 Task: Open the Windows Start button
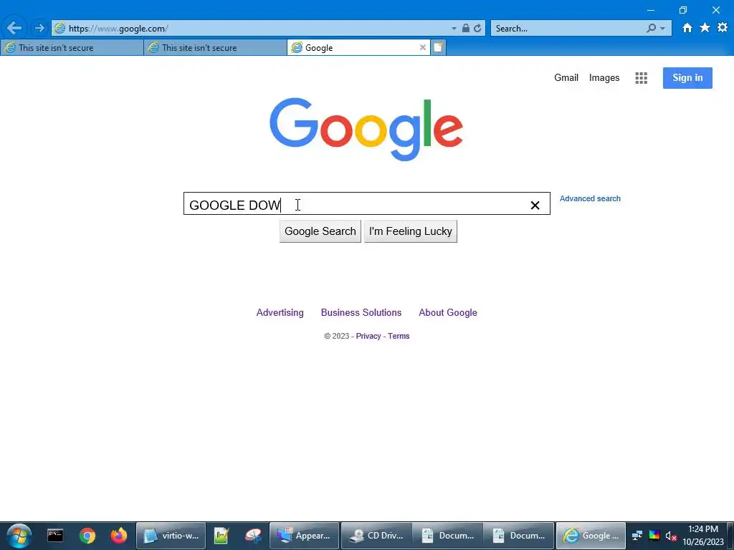tap(19, 536)
